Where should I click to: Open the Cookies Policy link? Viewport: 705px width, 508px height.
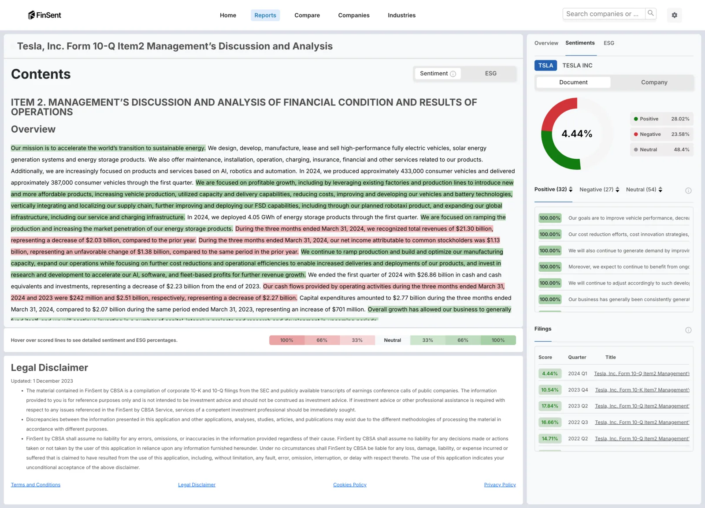tap(350, 485)
